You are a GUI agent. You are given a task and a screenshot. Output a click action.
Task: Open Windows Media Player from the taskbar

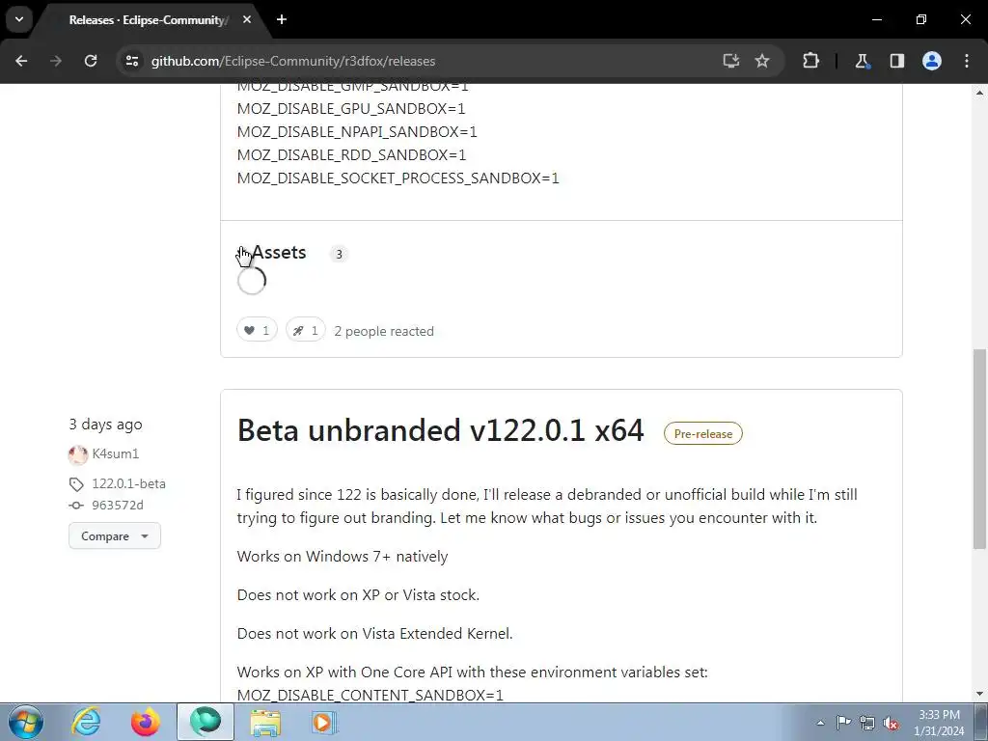[x=324, y=722]
